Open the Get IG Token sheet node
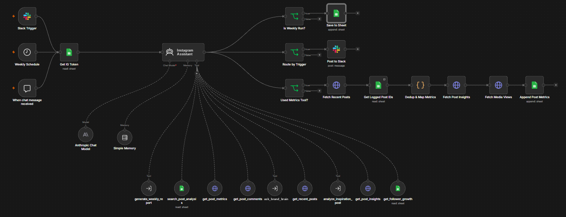 tap(69, 52)
